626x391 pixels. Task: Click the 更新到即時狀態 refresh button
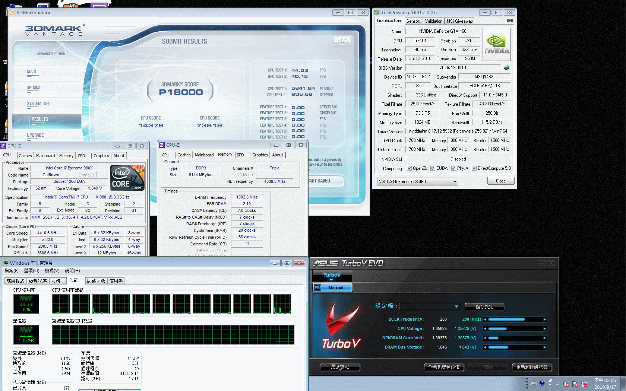click(x=532, y=367)
